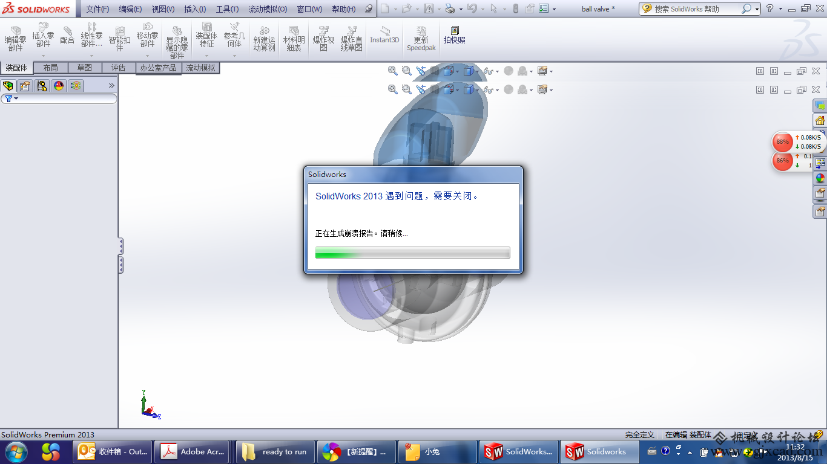Open the DisplayManager color-ball tab icon
Viewport: 827px width, 464px height.
(59, 86)
